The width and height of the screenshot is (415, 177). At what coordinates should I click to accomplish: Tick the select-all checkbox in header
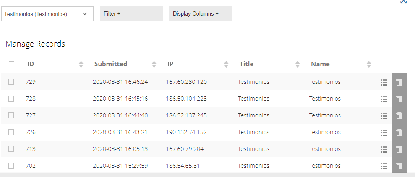pos(11,64)
